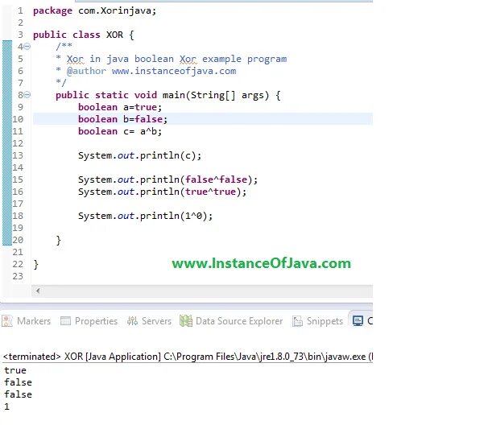Click line number 23 in the editor ruler
Screen dimensions: 488x425
tap(18, 276)
